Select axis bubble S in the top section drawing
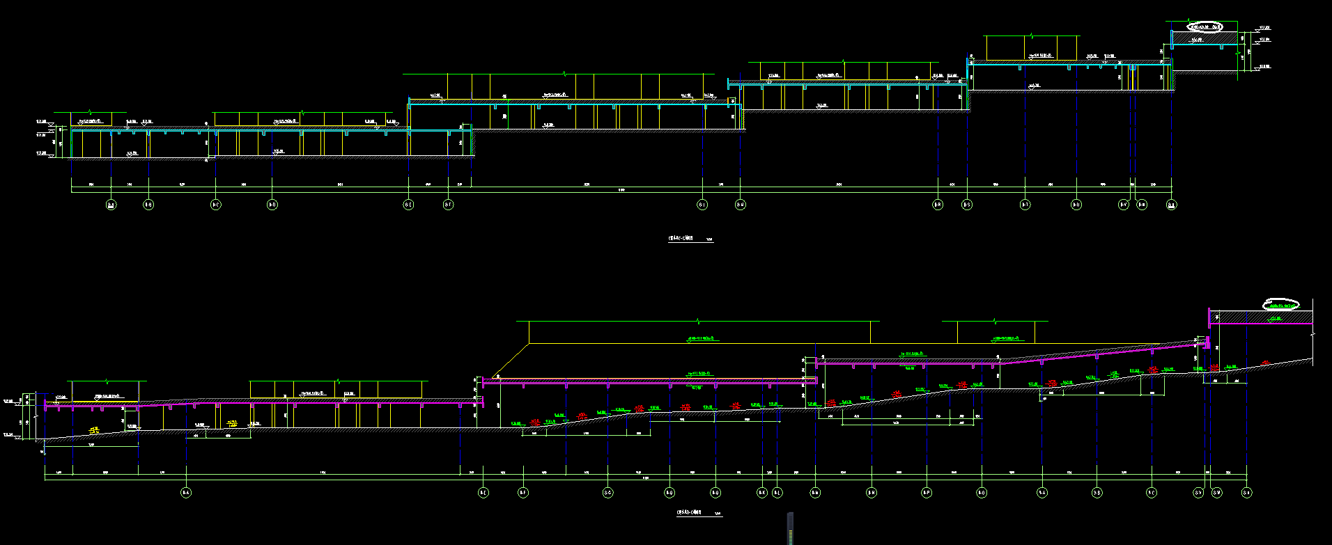Image resolution: width=1332 pixels, height=545 pixels. [967, 205]
